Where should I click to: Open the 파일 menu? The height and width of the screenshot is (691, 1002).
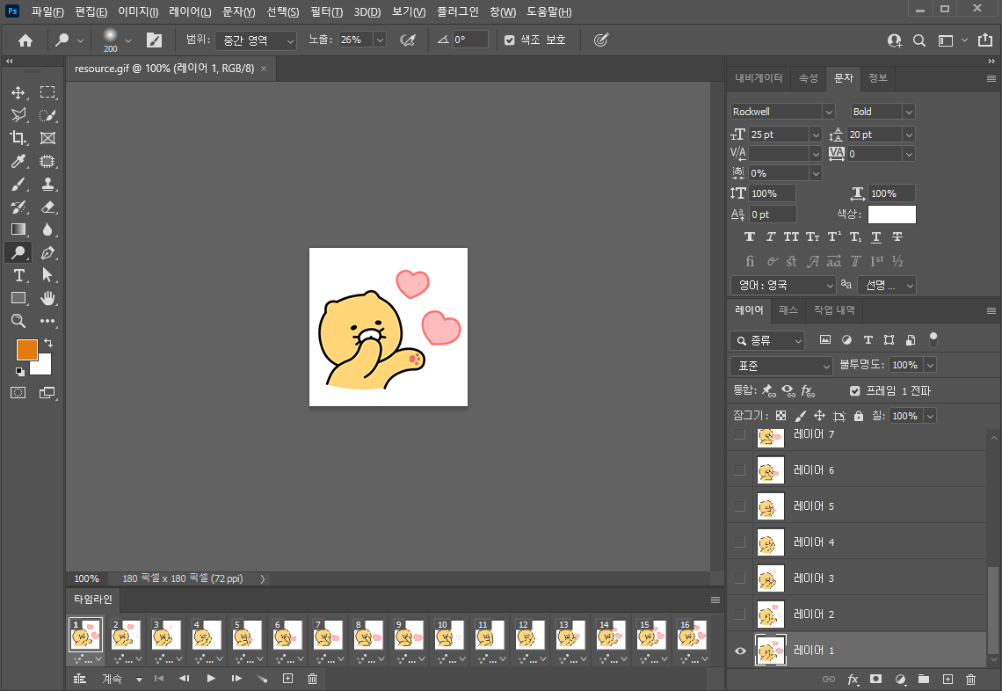pos(47,11)
